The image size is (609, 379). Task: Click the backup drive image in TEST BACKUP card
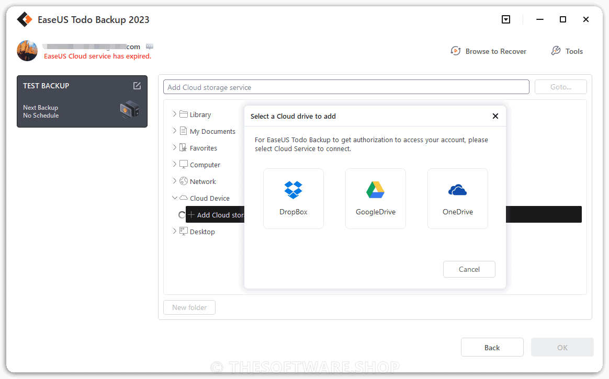click(x=129, y=109)
